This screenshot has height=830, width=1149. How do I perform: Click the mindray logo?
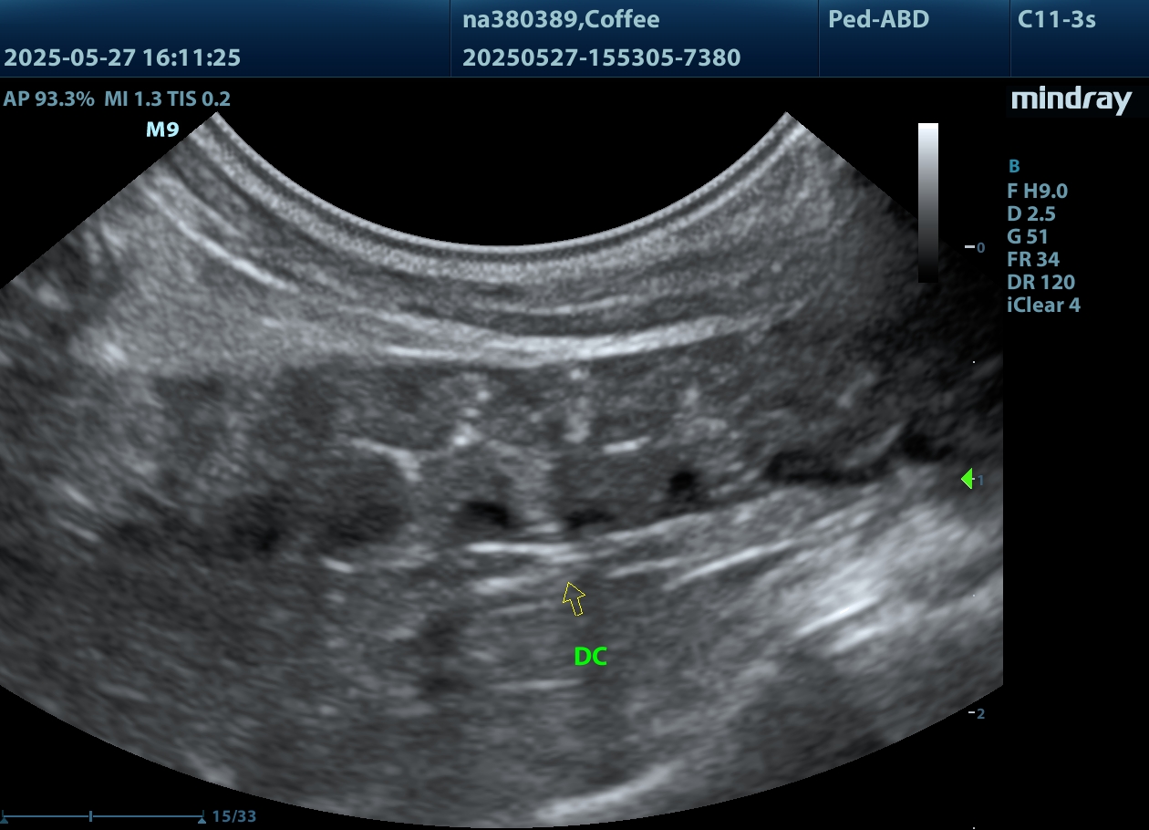tap(1071, 100)
